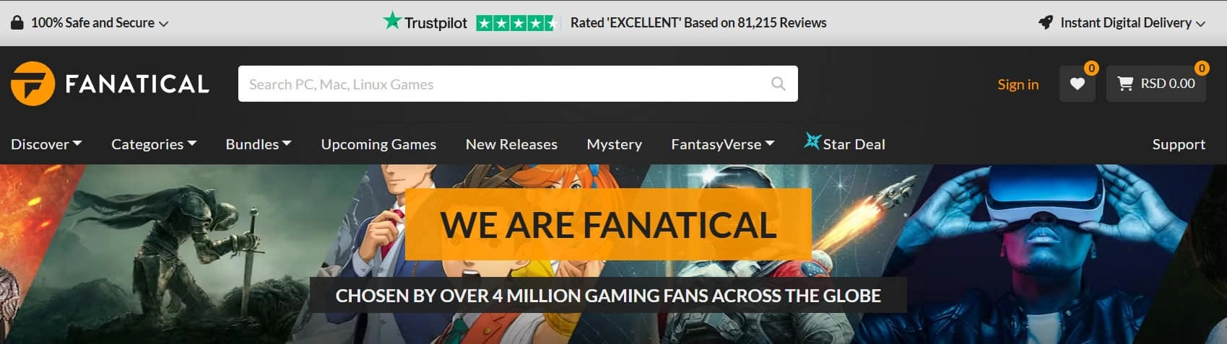Click the Sign in link
The height and width of the screenshot is (344, 1227).
pos(1018,84)
